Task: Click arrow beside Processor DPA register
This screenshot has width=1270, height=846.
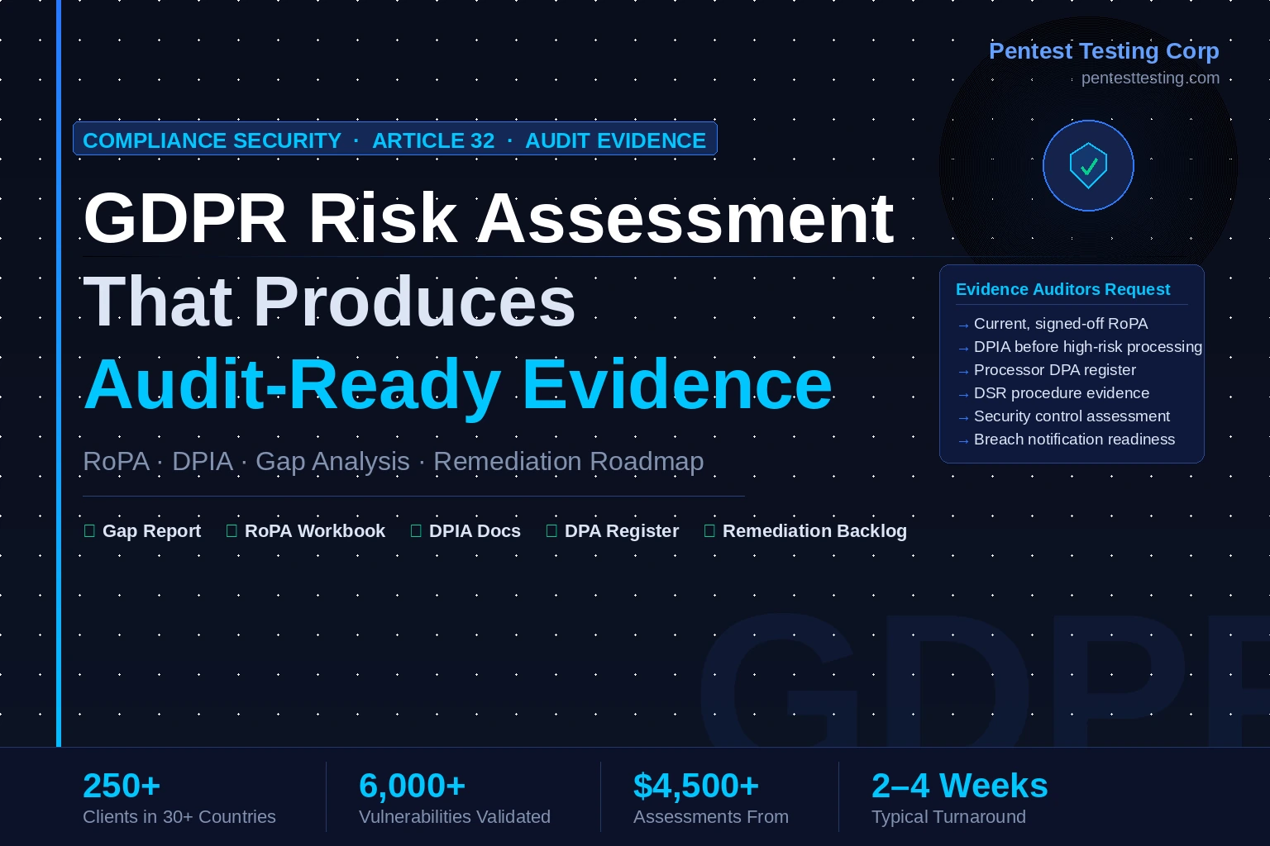Action: pyautogui.click(x=962, y=372)
